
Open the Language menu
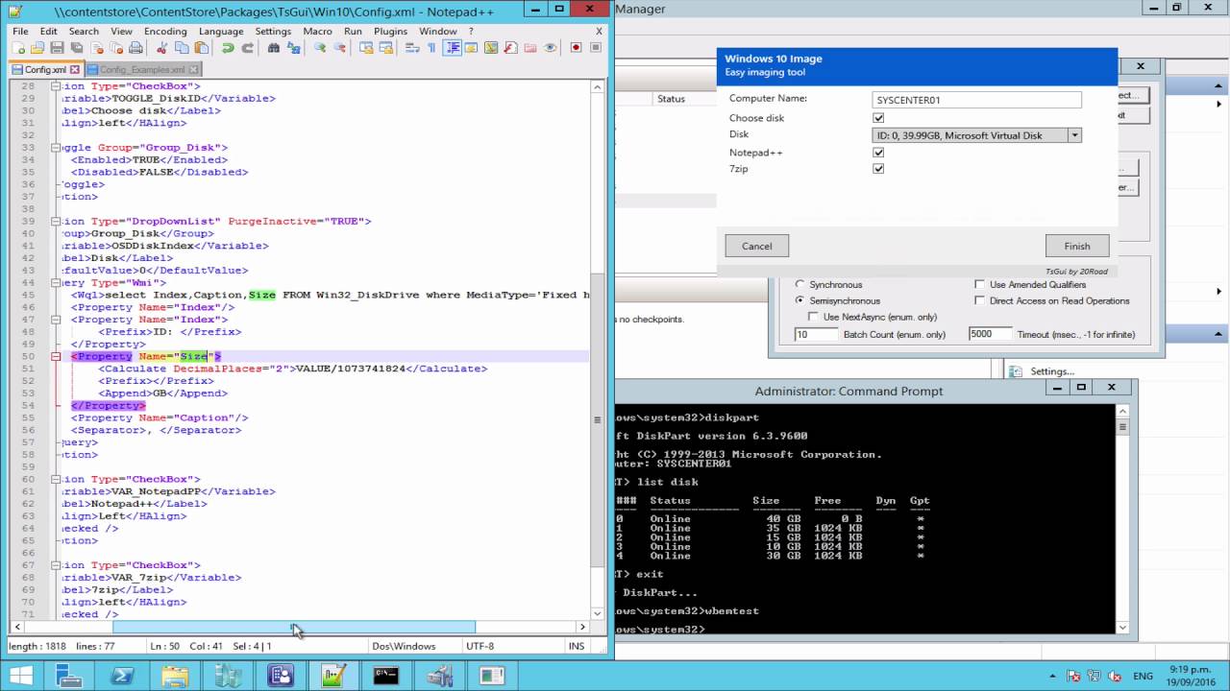(221, 31)
